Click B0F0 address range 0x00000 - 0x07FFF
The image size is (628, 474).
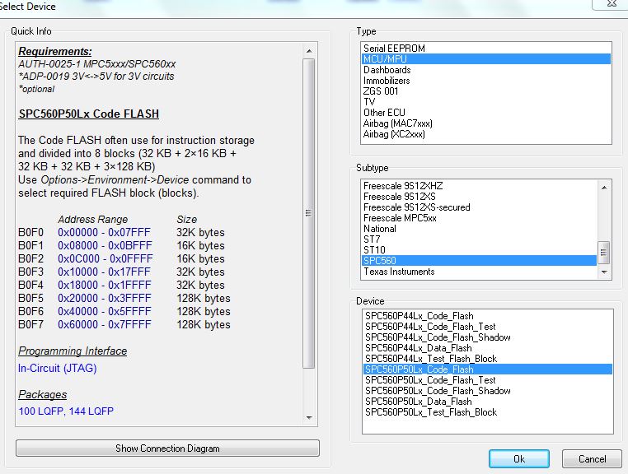coord(104,232)
